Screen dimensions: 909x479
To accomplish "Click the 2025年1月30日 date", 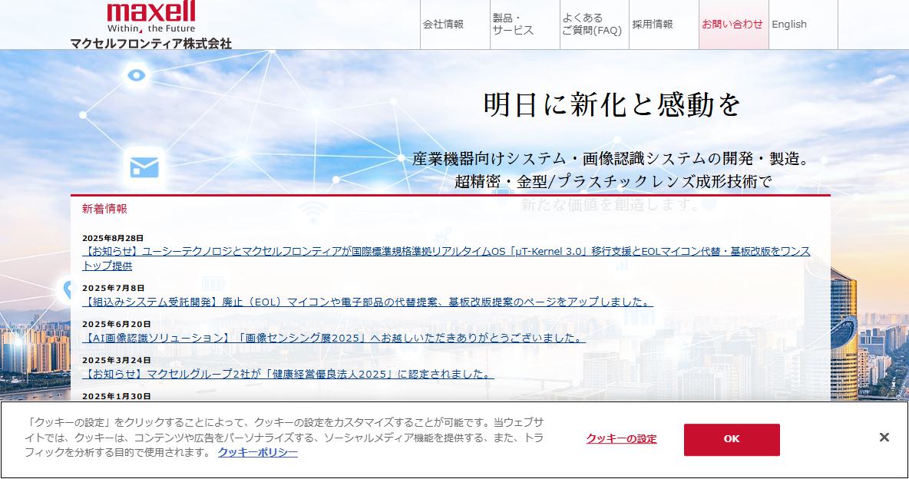I will point(117,396).
